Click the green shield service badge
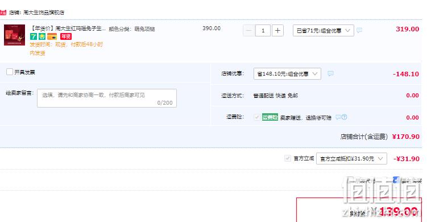This screenshot has width=427, height=222. coord(42,36)
